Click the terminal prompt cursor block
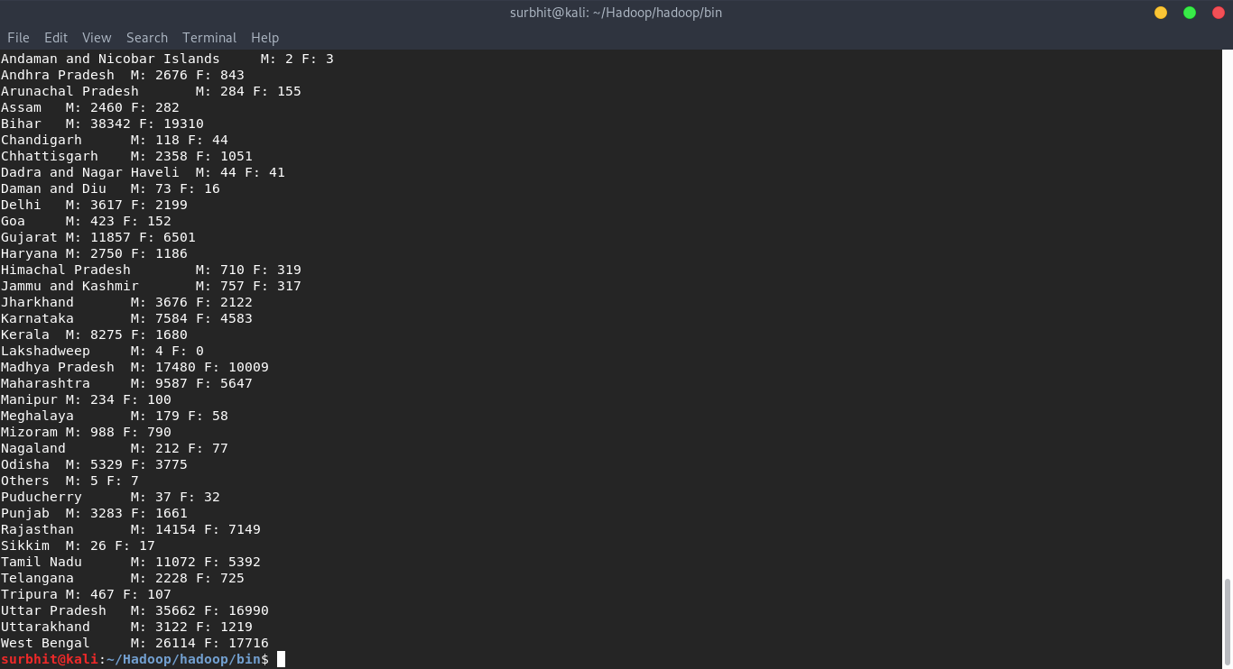The image size is (1233, 669). pyautogui.click(x=281, y=659)
